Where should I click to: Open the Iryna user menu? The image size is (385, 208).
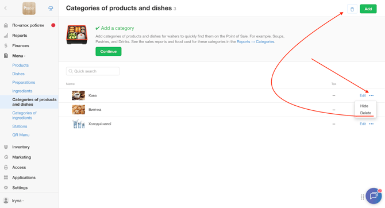18,201
